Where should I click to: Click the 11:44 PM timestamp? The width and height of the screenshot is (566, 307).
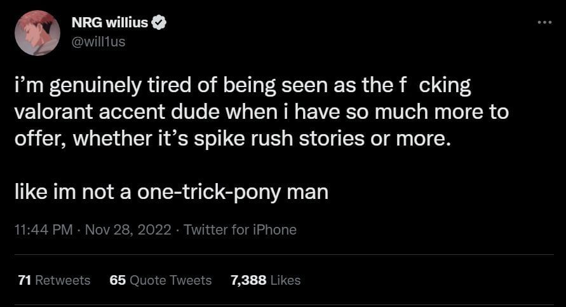coord(43,229)
